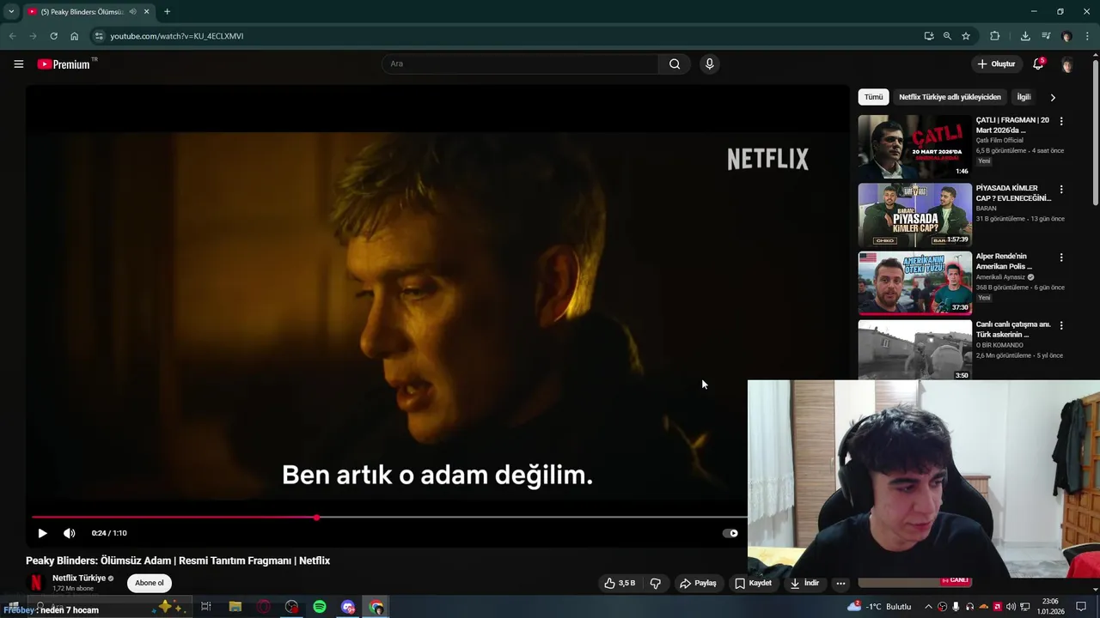The height and width of the screenshot is (618, 1100).
Task: Open Opera browser from the taskbar
Action: (x=263, y=607)
